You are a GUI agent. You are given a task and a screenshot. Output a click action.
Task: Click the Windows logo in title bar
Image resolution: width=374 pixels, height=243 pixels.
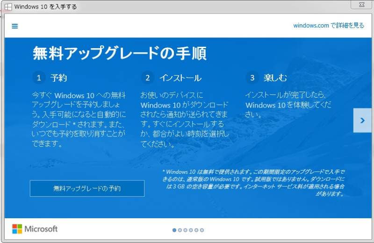click(x=8, y=7)
